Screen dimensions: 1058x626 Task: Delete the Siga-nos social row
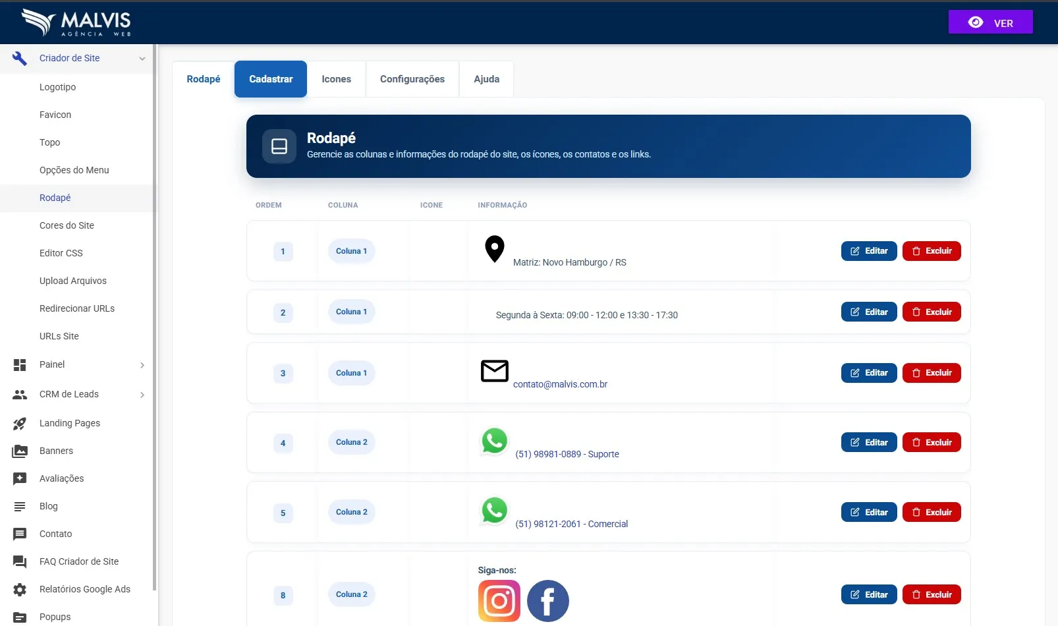tap(932, 594)
